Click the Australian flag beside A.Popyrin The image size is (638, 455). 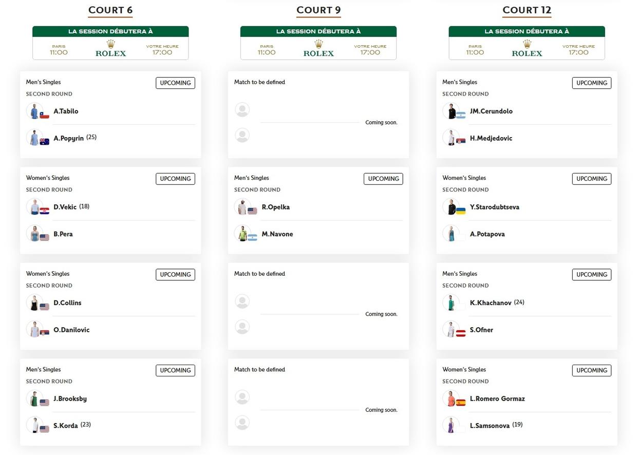45,142
